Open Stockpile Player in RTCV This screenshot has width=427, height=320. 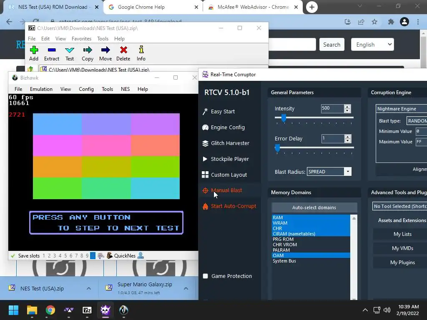pyautogui.click(x=226, y=159)
